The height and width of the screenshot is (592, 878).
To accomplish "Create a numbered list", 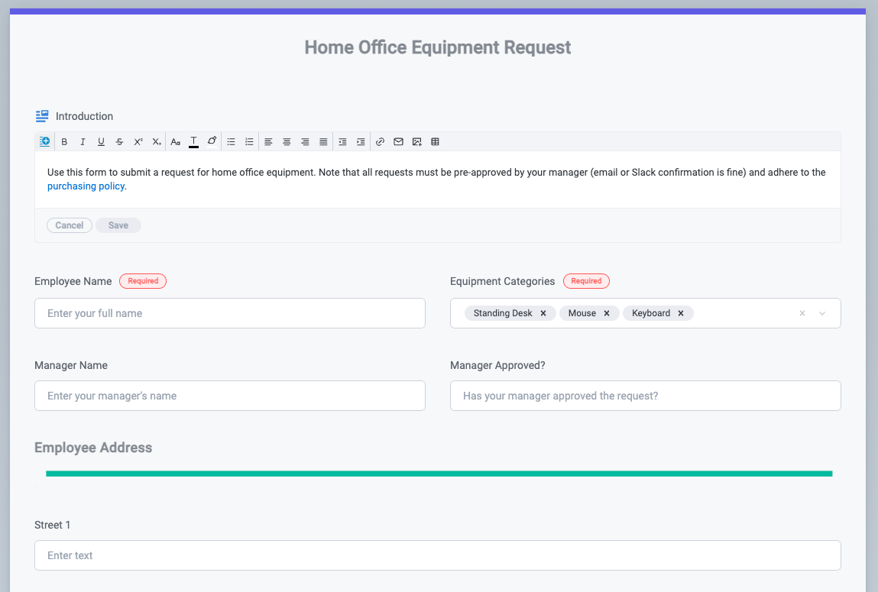I will (x=249, y=141).
